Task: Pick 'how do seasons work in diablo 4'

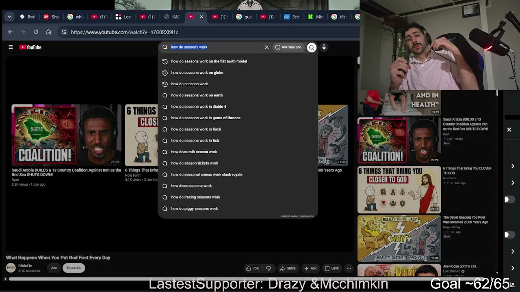Action: [x=238, y=107]
